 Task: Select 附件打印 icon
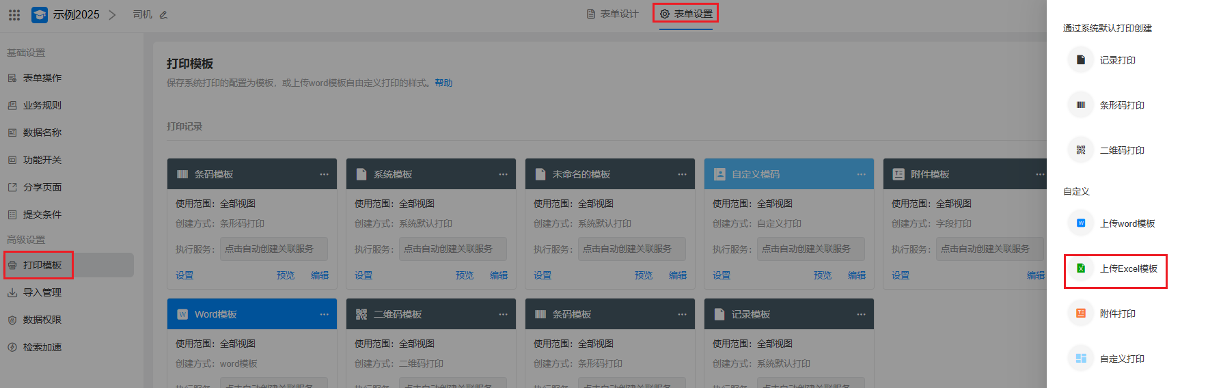(x=1081, y=314)
